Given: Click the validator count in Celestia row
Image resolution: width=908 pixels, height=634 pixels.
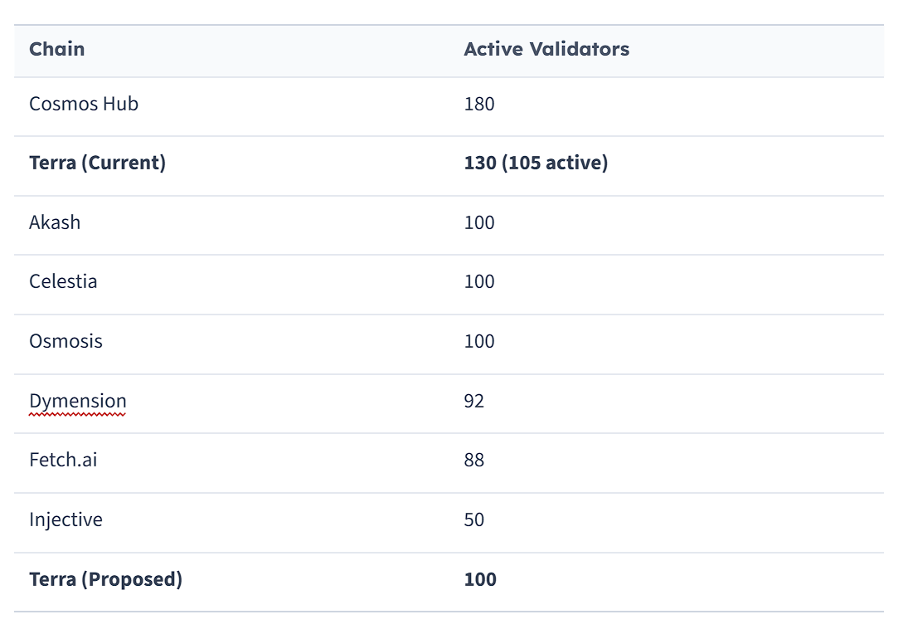Looking at the screenshot, I should tap(478, 281).
